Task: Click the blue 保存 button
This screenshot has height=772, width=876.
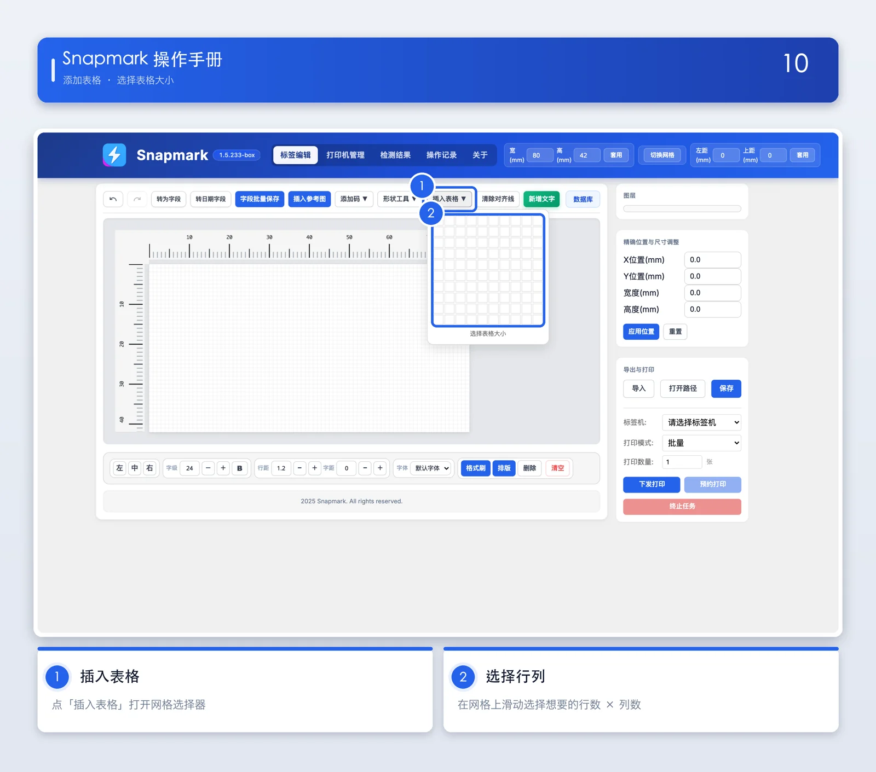Action: click(726, 388)
